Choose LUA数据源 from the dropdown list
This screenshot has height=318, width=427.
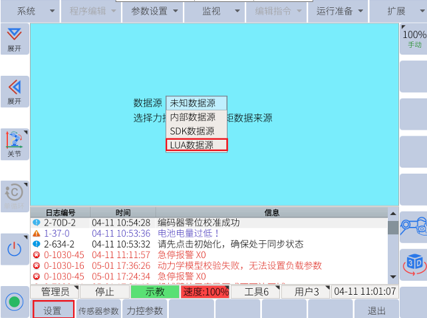(196, 145)
